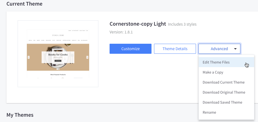Click the Current Theme heading
258x122 pixels.
coord(24,4)
